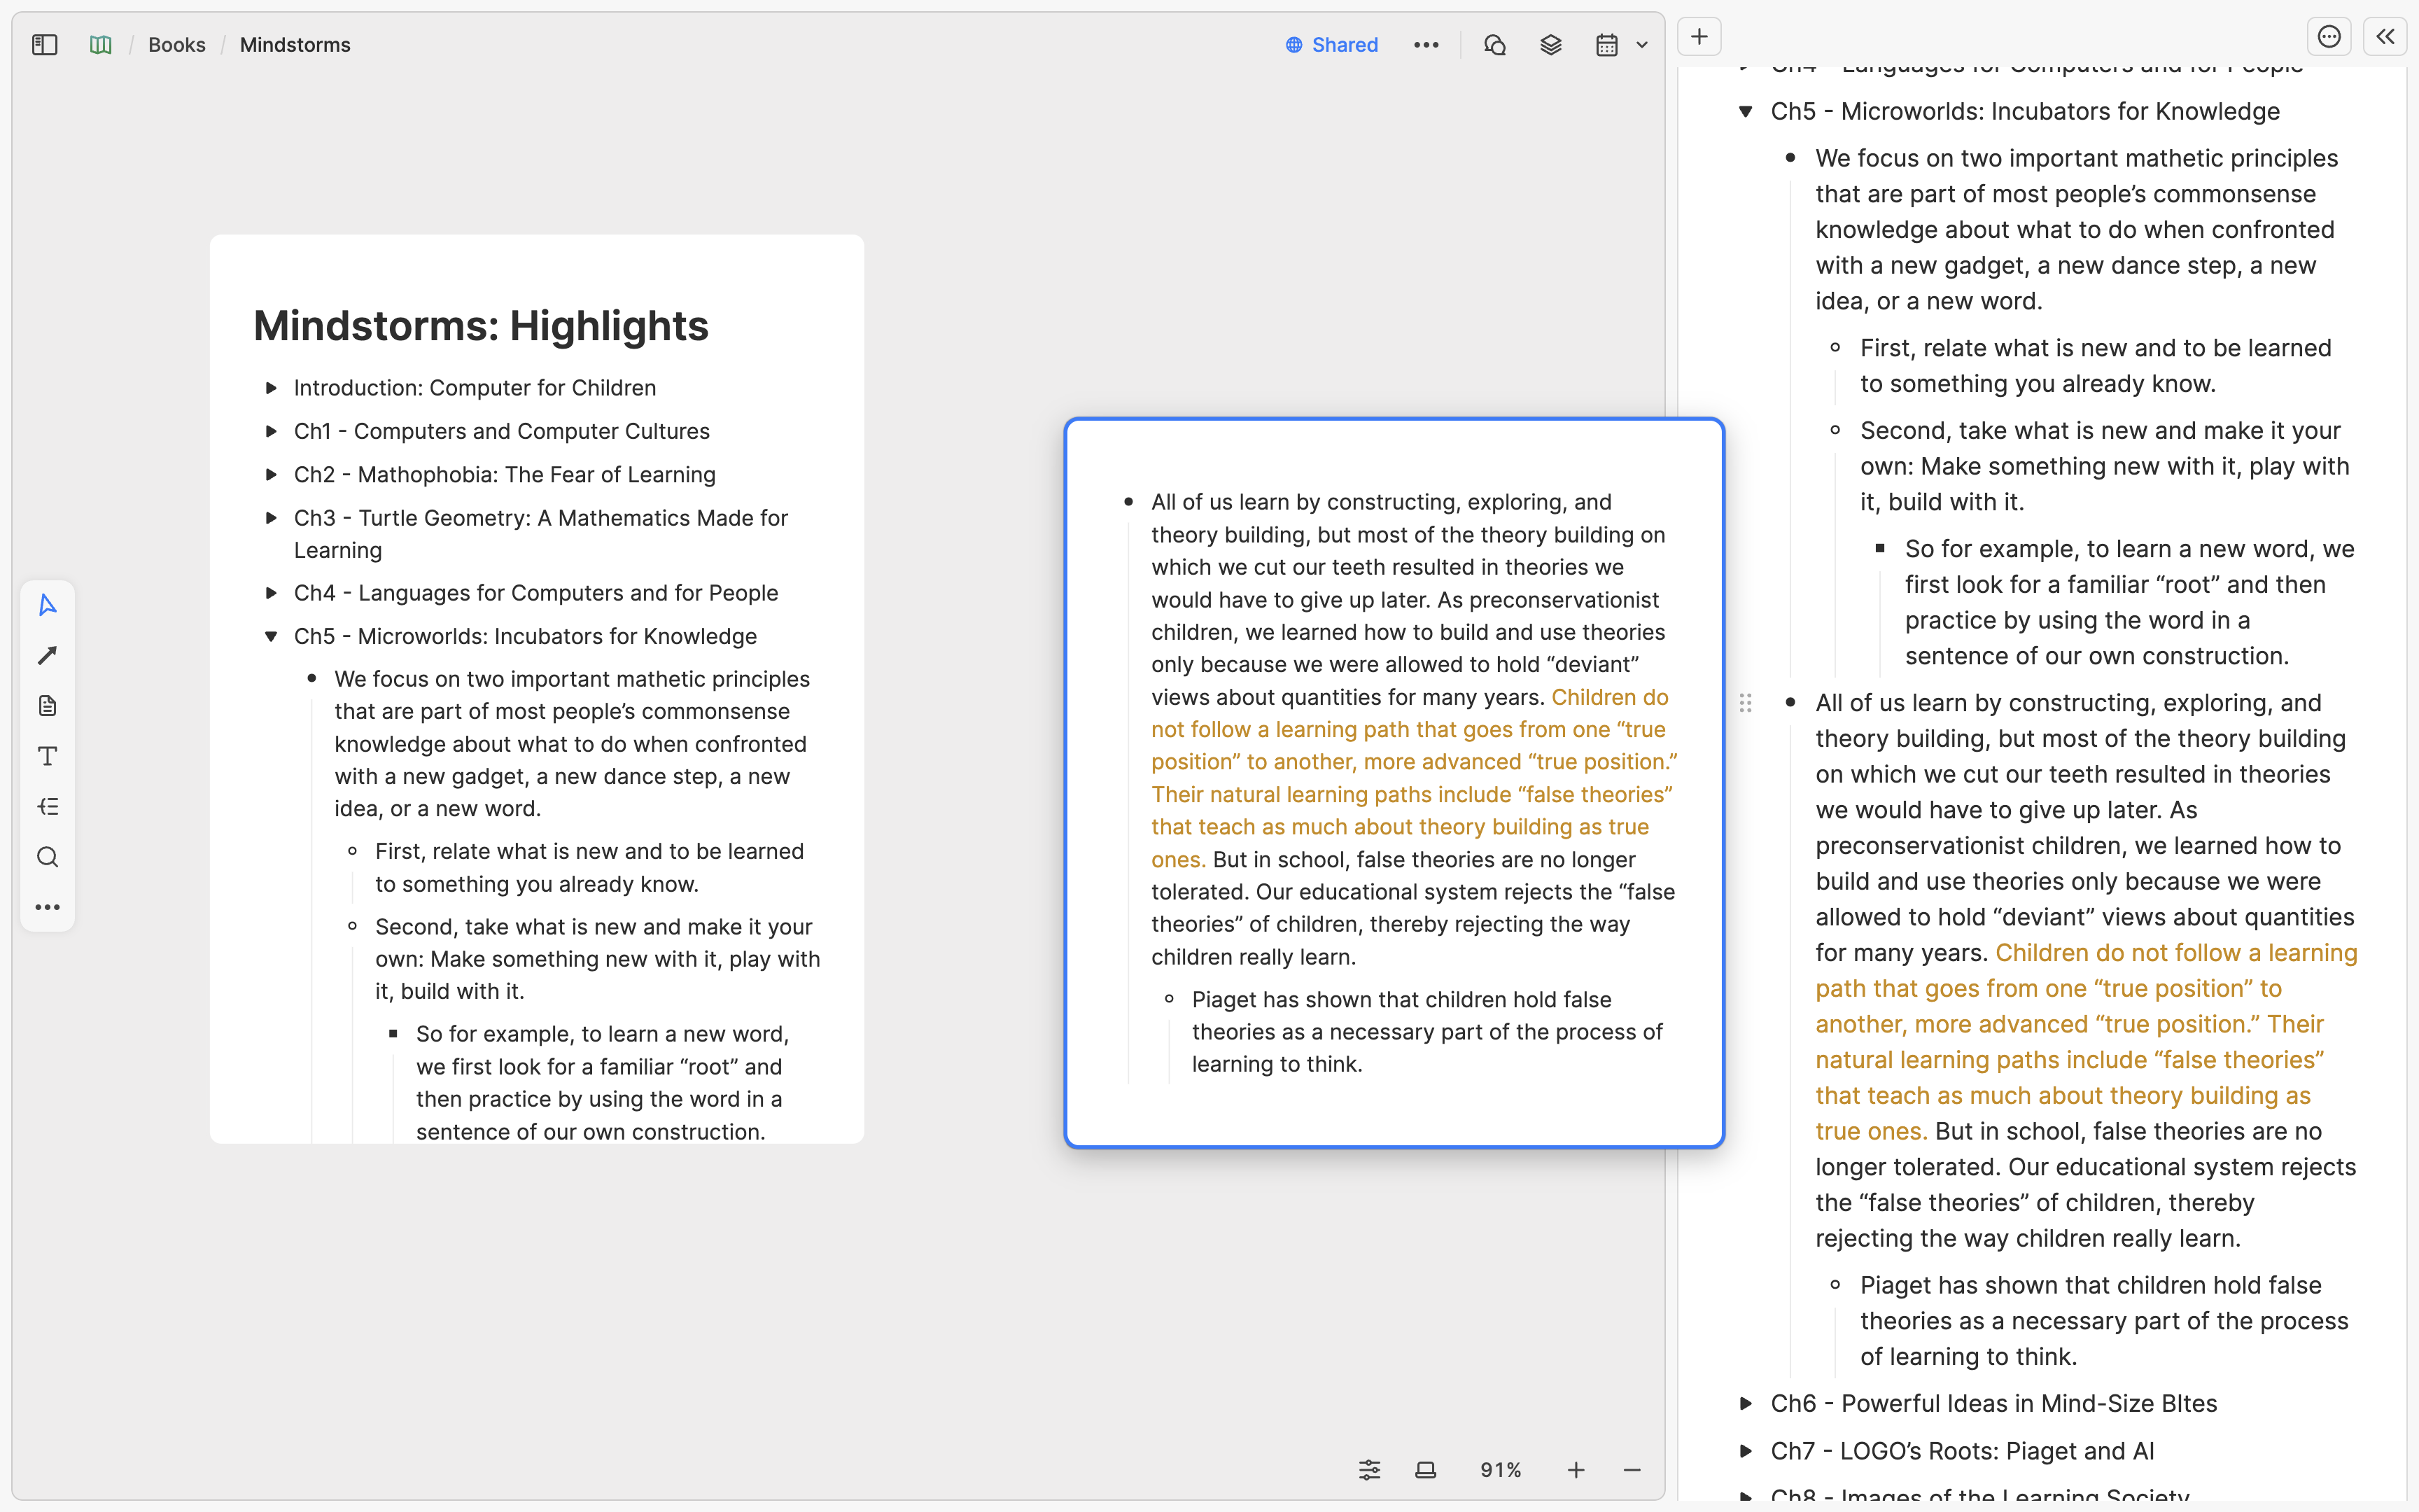Collapse the right outline panel
Image resolution: width=2419 pixels, height=1512 pixels.
tap(2386, 36)
